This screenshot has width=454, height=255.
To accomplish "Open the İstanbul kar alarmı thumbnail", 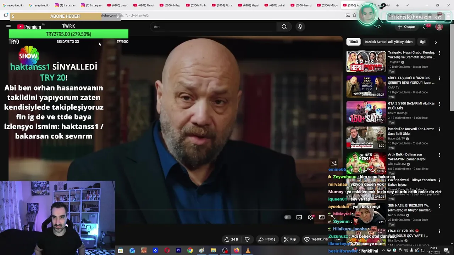I will 366,138.
